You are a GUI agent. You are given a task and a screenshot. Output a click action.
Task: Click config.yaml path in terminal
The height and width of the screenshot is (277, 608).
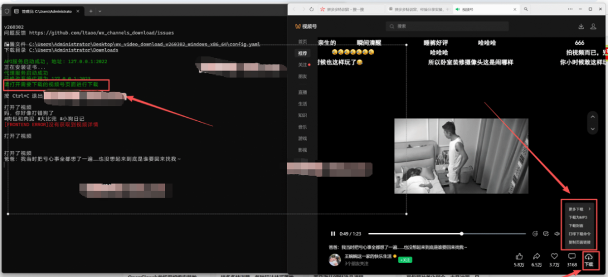144,44
